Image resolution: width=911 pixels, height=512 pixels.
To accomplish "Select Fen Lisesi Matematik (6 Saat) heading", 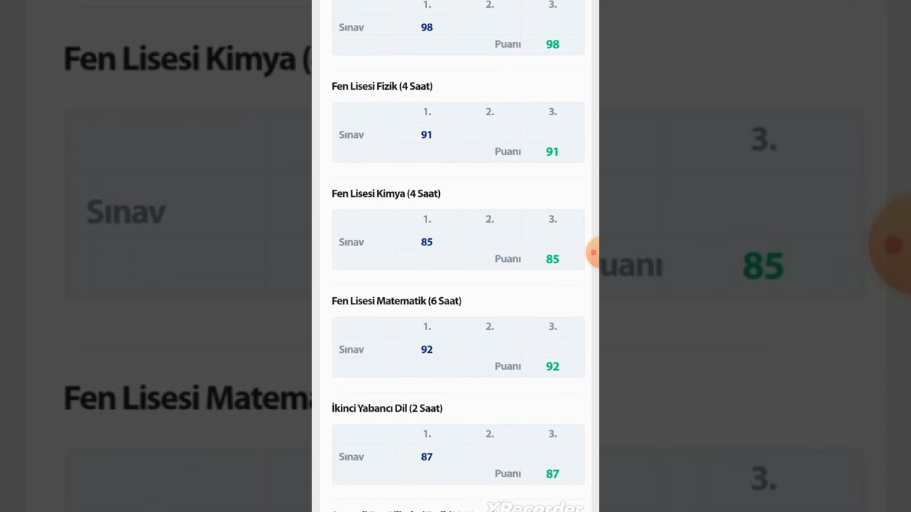I will [396, 301].
